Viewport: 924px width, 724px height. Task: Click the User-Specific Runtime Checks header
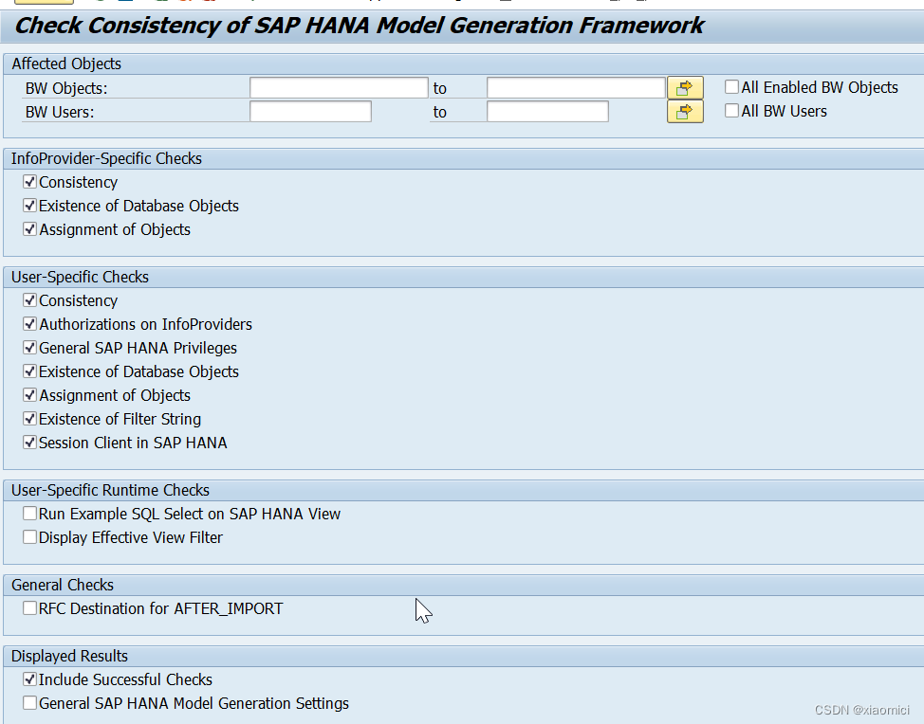click(110, 490)
